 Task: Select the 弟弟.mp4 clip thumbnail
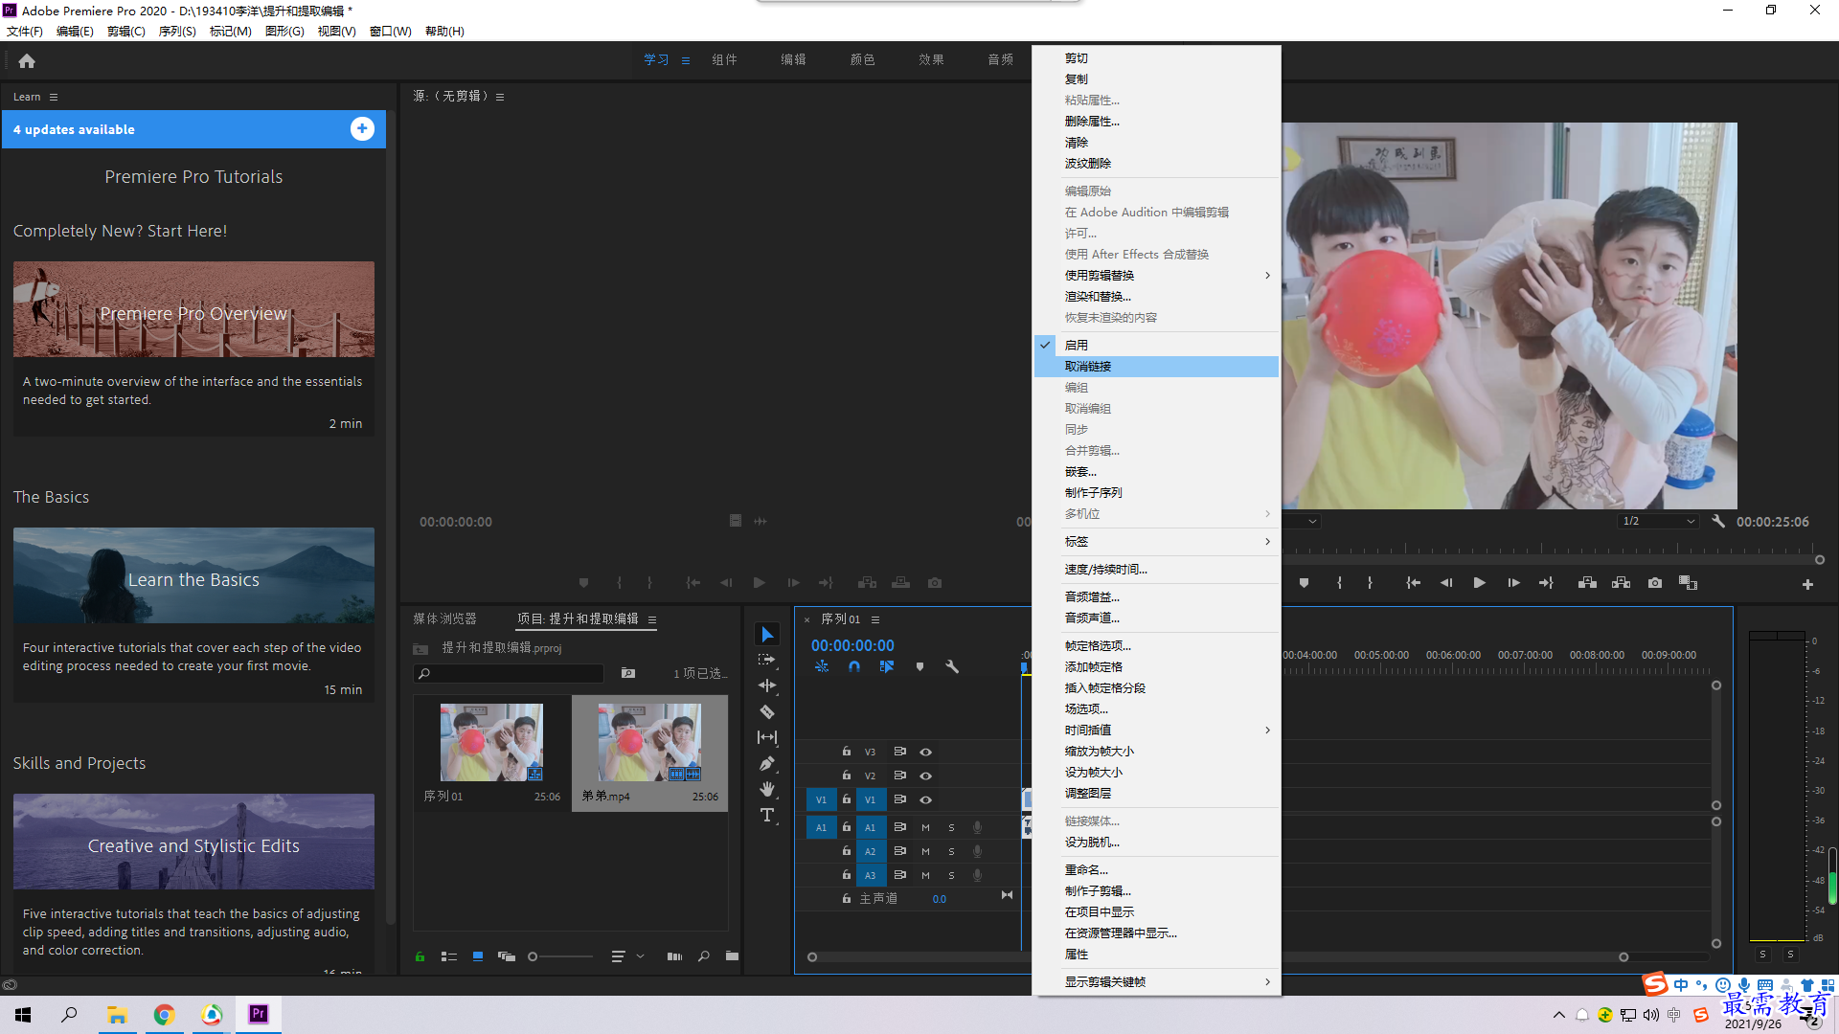tap(649, 743)
